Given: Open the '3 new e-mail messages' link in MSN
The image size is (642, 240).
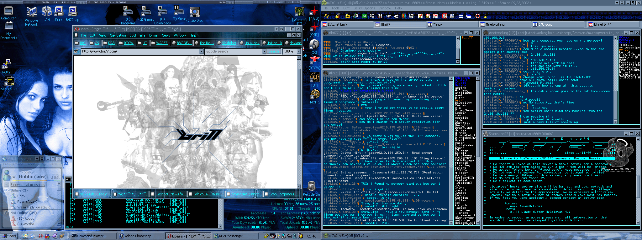Looking at the screenshot, I should 28,185.
